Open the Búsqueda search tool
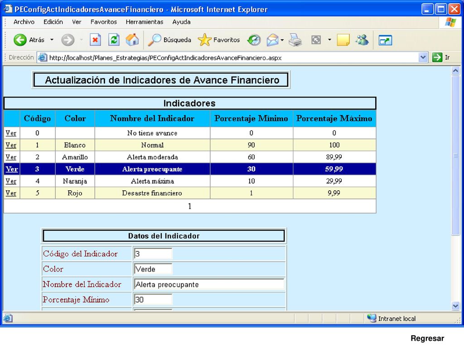The width and height of the screenshot is (464, 348). click(x=169, y=40)
